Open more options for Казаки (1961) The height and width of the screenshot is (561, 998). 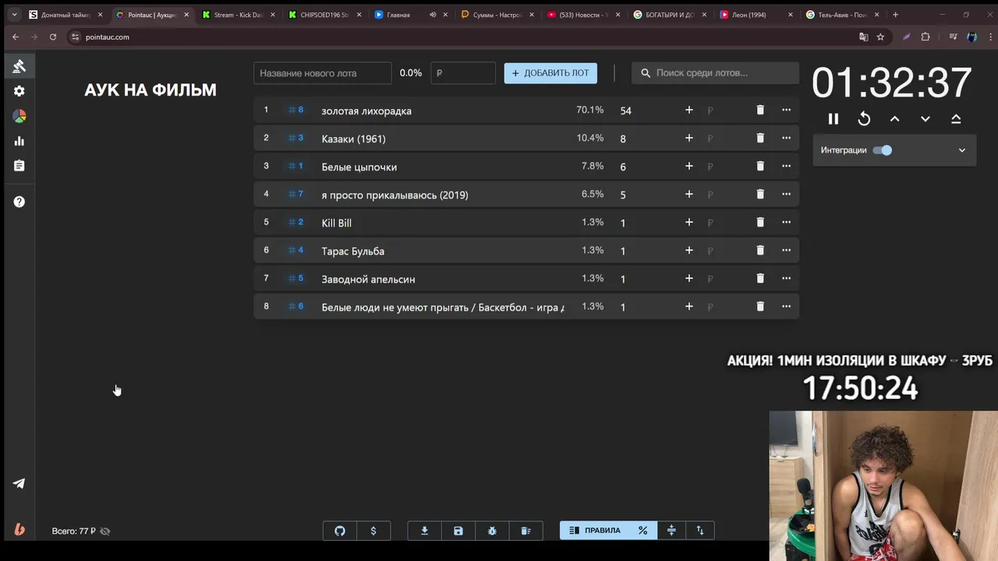(786, 138)
